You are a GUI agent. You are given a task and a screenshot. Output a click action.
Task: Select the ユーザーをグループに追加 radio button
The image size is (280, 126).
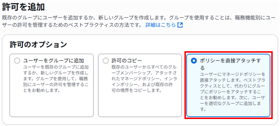point(17,61)
